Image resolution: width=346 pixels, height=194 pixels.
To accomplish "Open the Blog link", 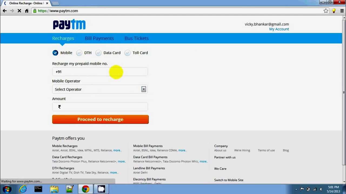I will [286, 150].
